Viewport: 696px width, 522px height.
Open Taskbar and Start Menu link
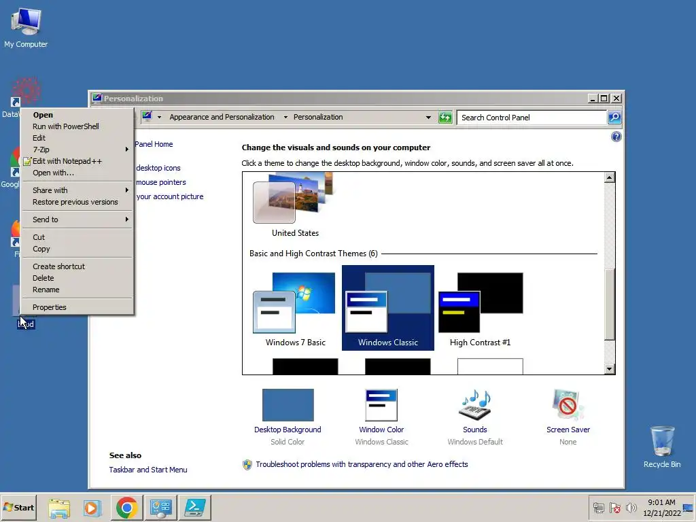(x=148, y=470)
